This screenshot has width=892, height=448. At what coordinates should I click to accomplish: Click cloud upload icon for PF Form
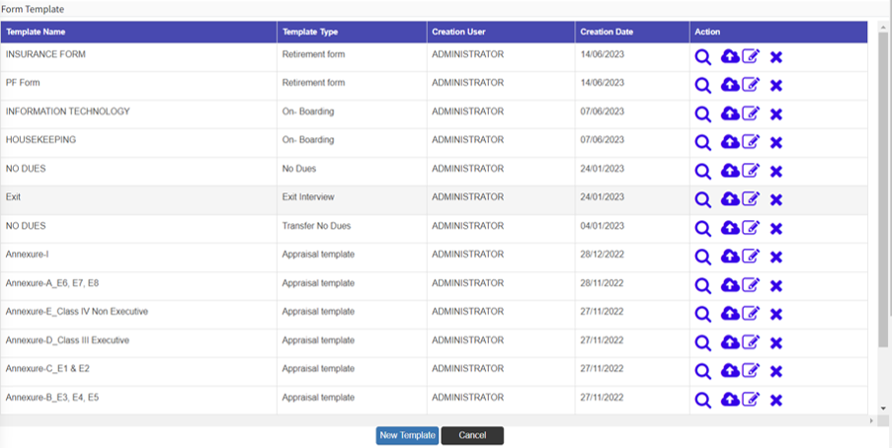click(x=730, y=86)
